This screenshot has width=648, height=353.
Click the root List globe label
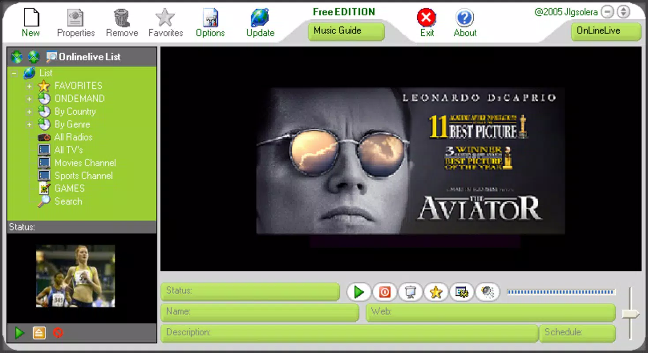45,73
